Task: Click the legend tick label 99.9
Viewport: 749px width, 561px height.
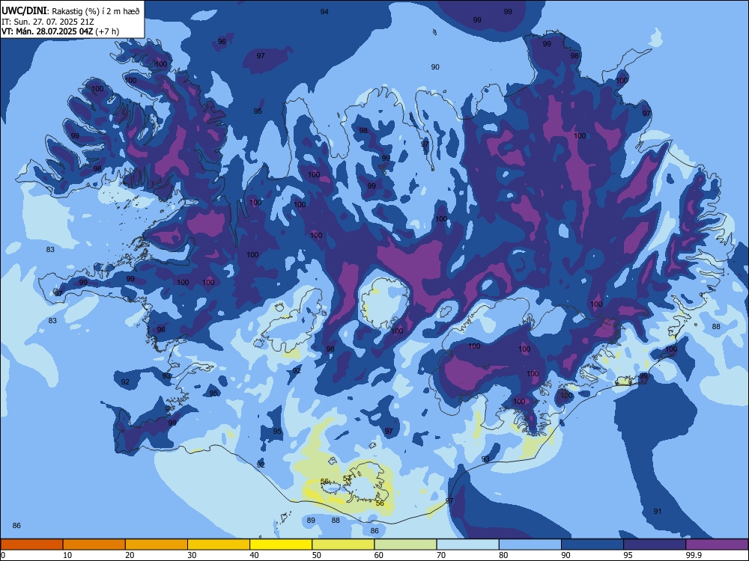Action: pos(693,555)
